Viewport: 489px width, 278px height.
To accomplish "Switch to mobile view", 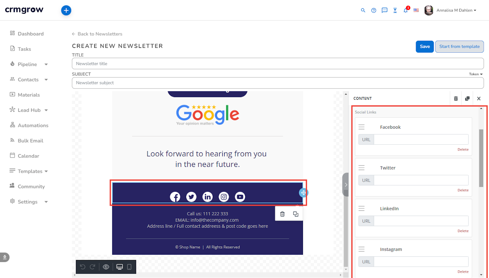I will [x=129, y=267].
